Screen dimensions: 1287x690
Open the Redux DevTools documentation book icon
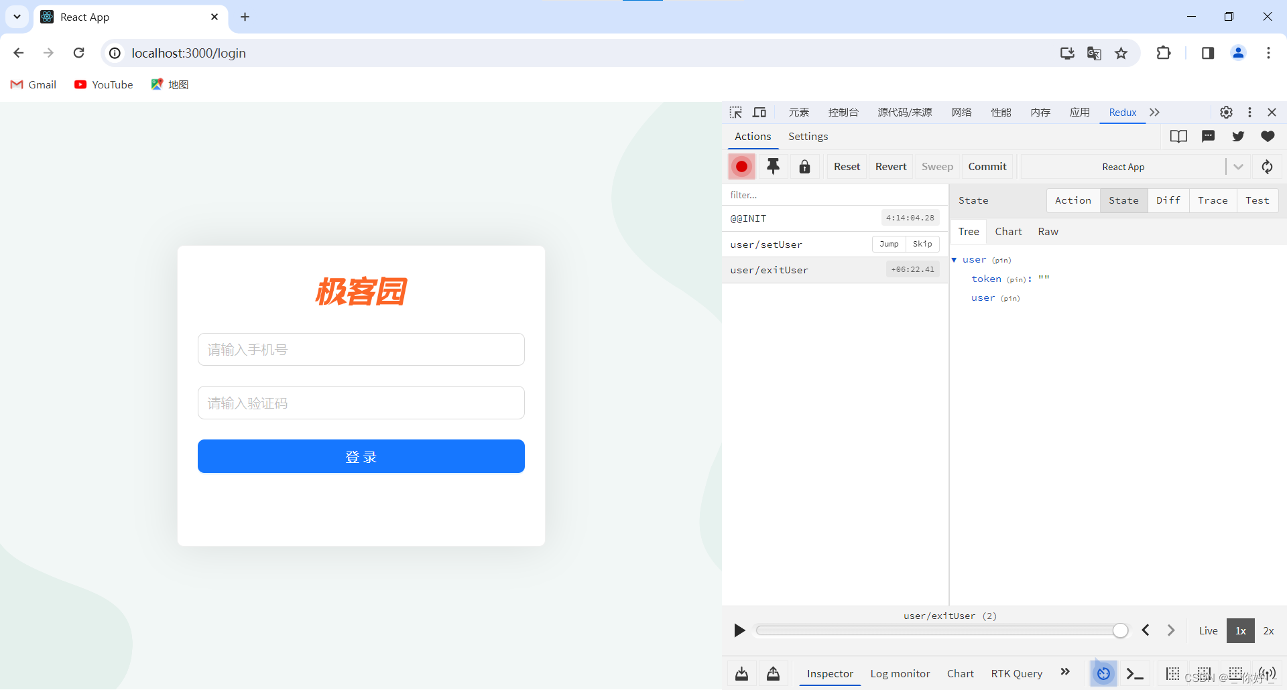[x=1180, y=136]
